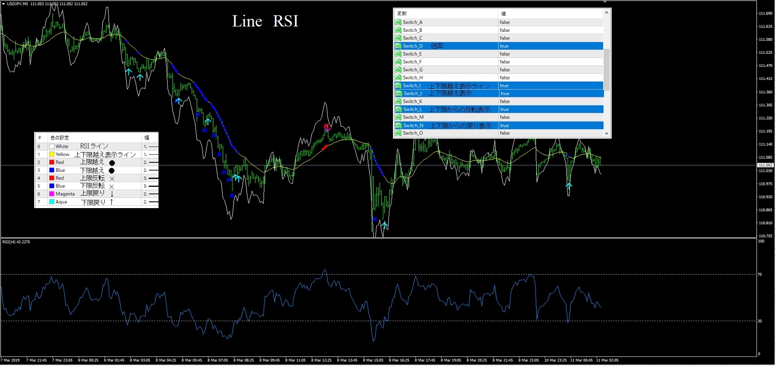Image resolution: width=776 pixels, height=366 pixels.
Task: Click the USDJPY,M5 chart title text
Action: 17,4
